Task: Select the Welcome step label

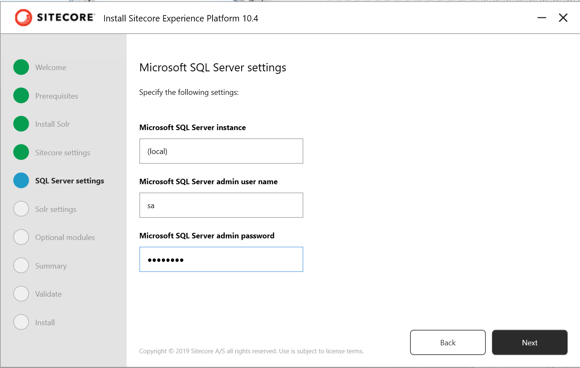Action: 50,68
